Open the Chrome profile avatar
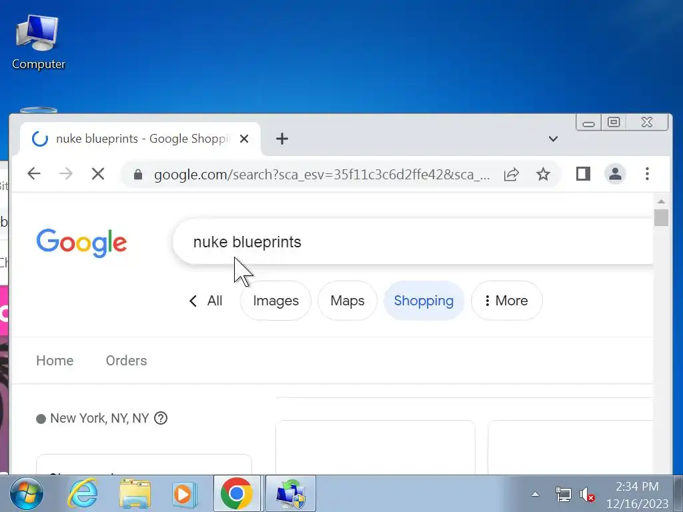 [615, 174]
